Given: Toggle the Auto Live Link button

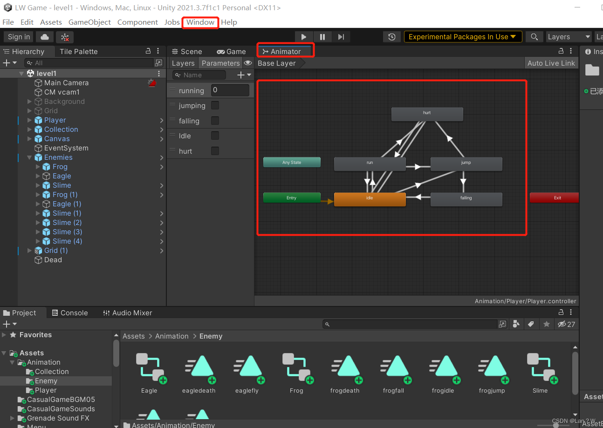Looking at the screenshot, I should [551, 63].
